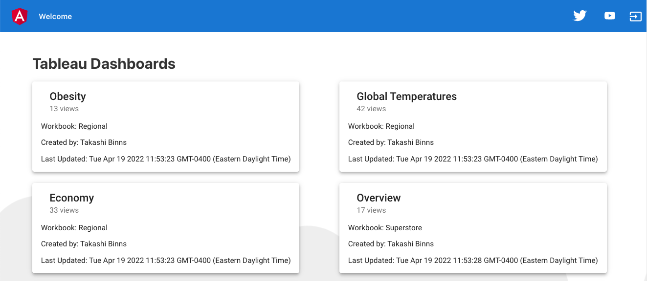Click Created by Takashi Binns in Economy card
This screenshot has width=647, height=281.
point(84,244)
